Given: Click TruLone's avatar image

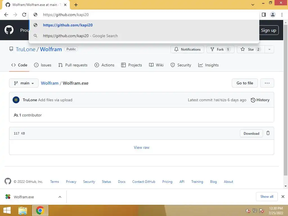Looking at the screenshot, I should [x=16, y=100].
